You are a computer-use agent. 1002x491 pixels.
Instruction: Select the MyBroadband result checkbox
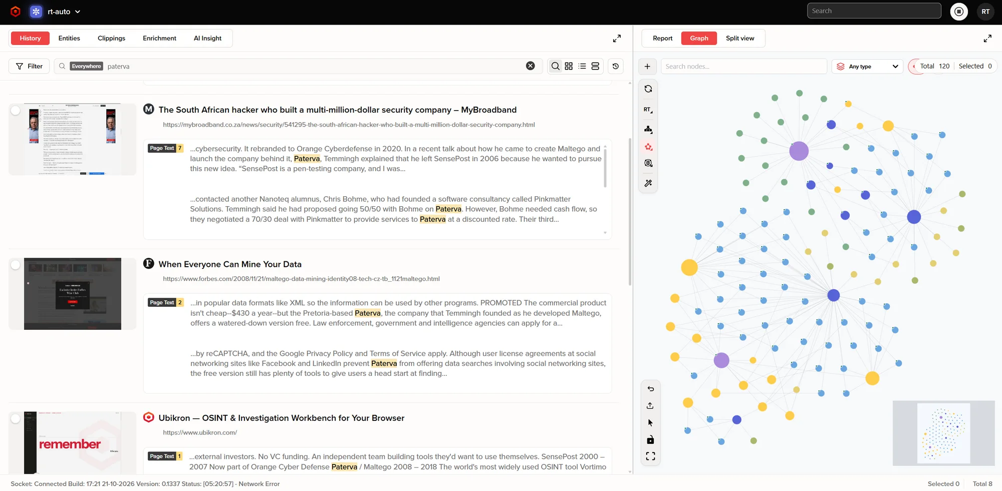point(16,111)
